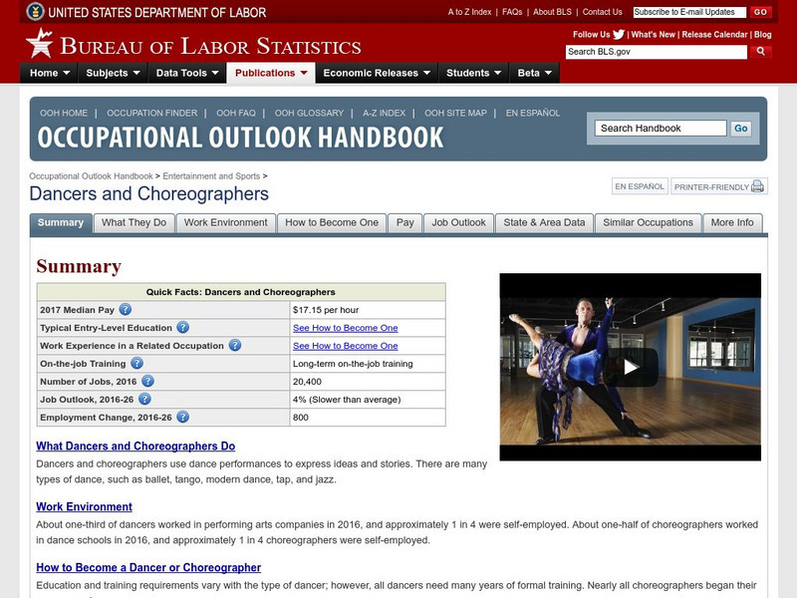Click Work Experience row's See How to Become One
The height and width of the screenshot is (598, 797).
[x=345, y=346]
